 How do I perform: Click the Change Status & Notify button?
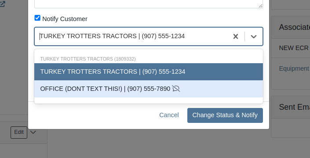(x=225, y=115)
